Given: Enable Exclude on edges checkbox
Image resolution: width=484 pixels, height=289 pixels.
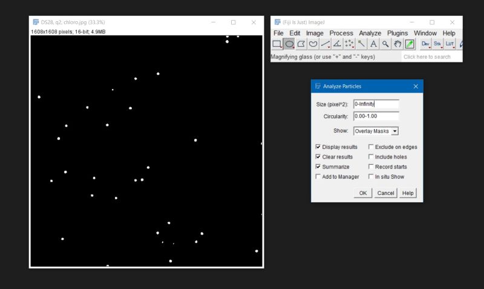Looking at the screenshot, I should click(x=371, y=147).
